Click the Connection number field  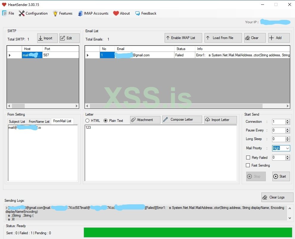(279, 122)
